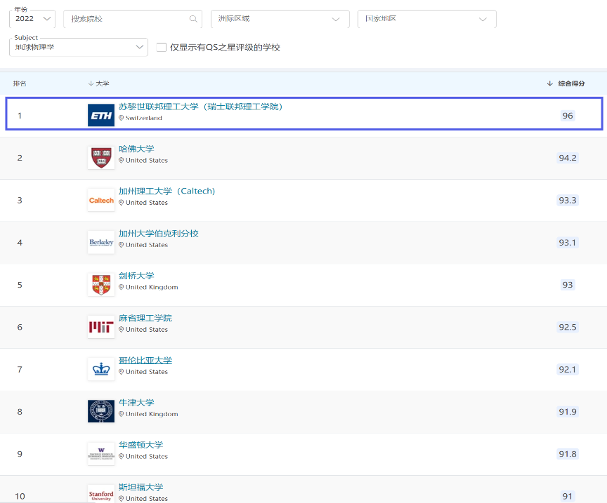The image size is (607, 503).
Task: Open 华盛顿大学 link
Action: [x=141, y=445]
